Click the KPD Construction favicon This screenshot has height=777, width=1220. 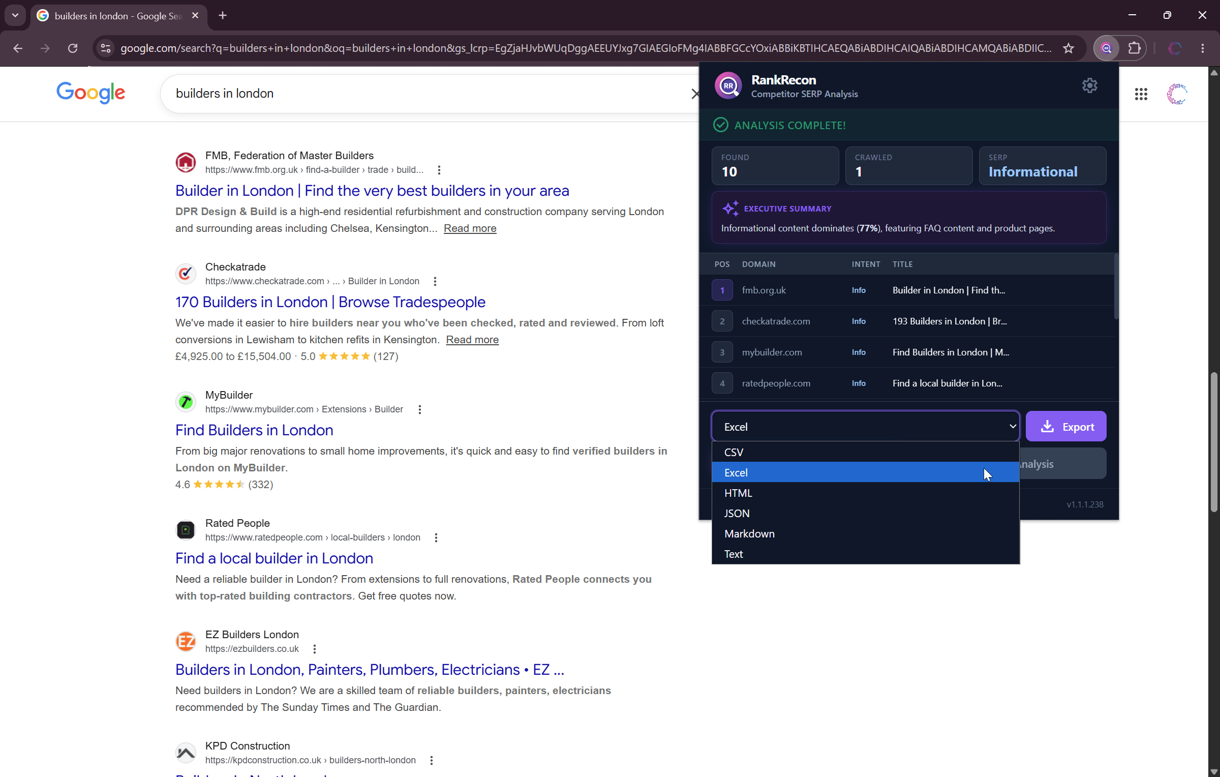186,753
